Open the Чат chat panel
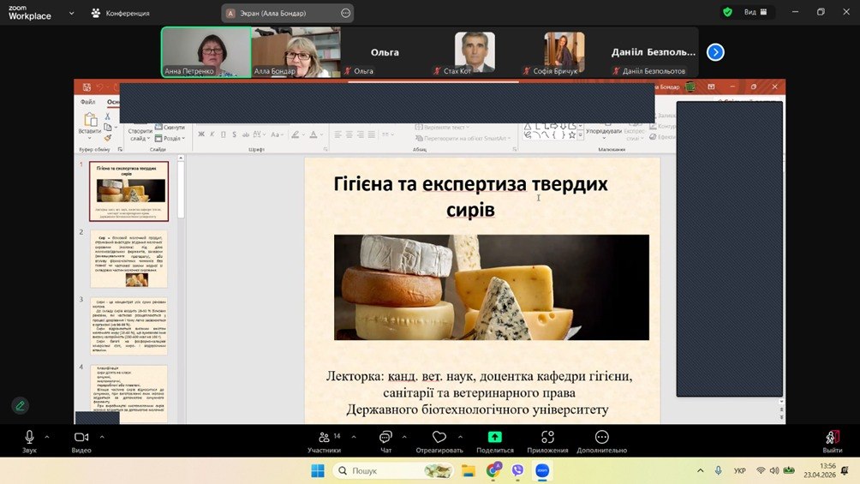 pyautogui.click(x=385, y=439)
